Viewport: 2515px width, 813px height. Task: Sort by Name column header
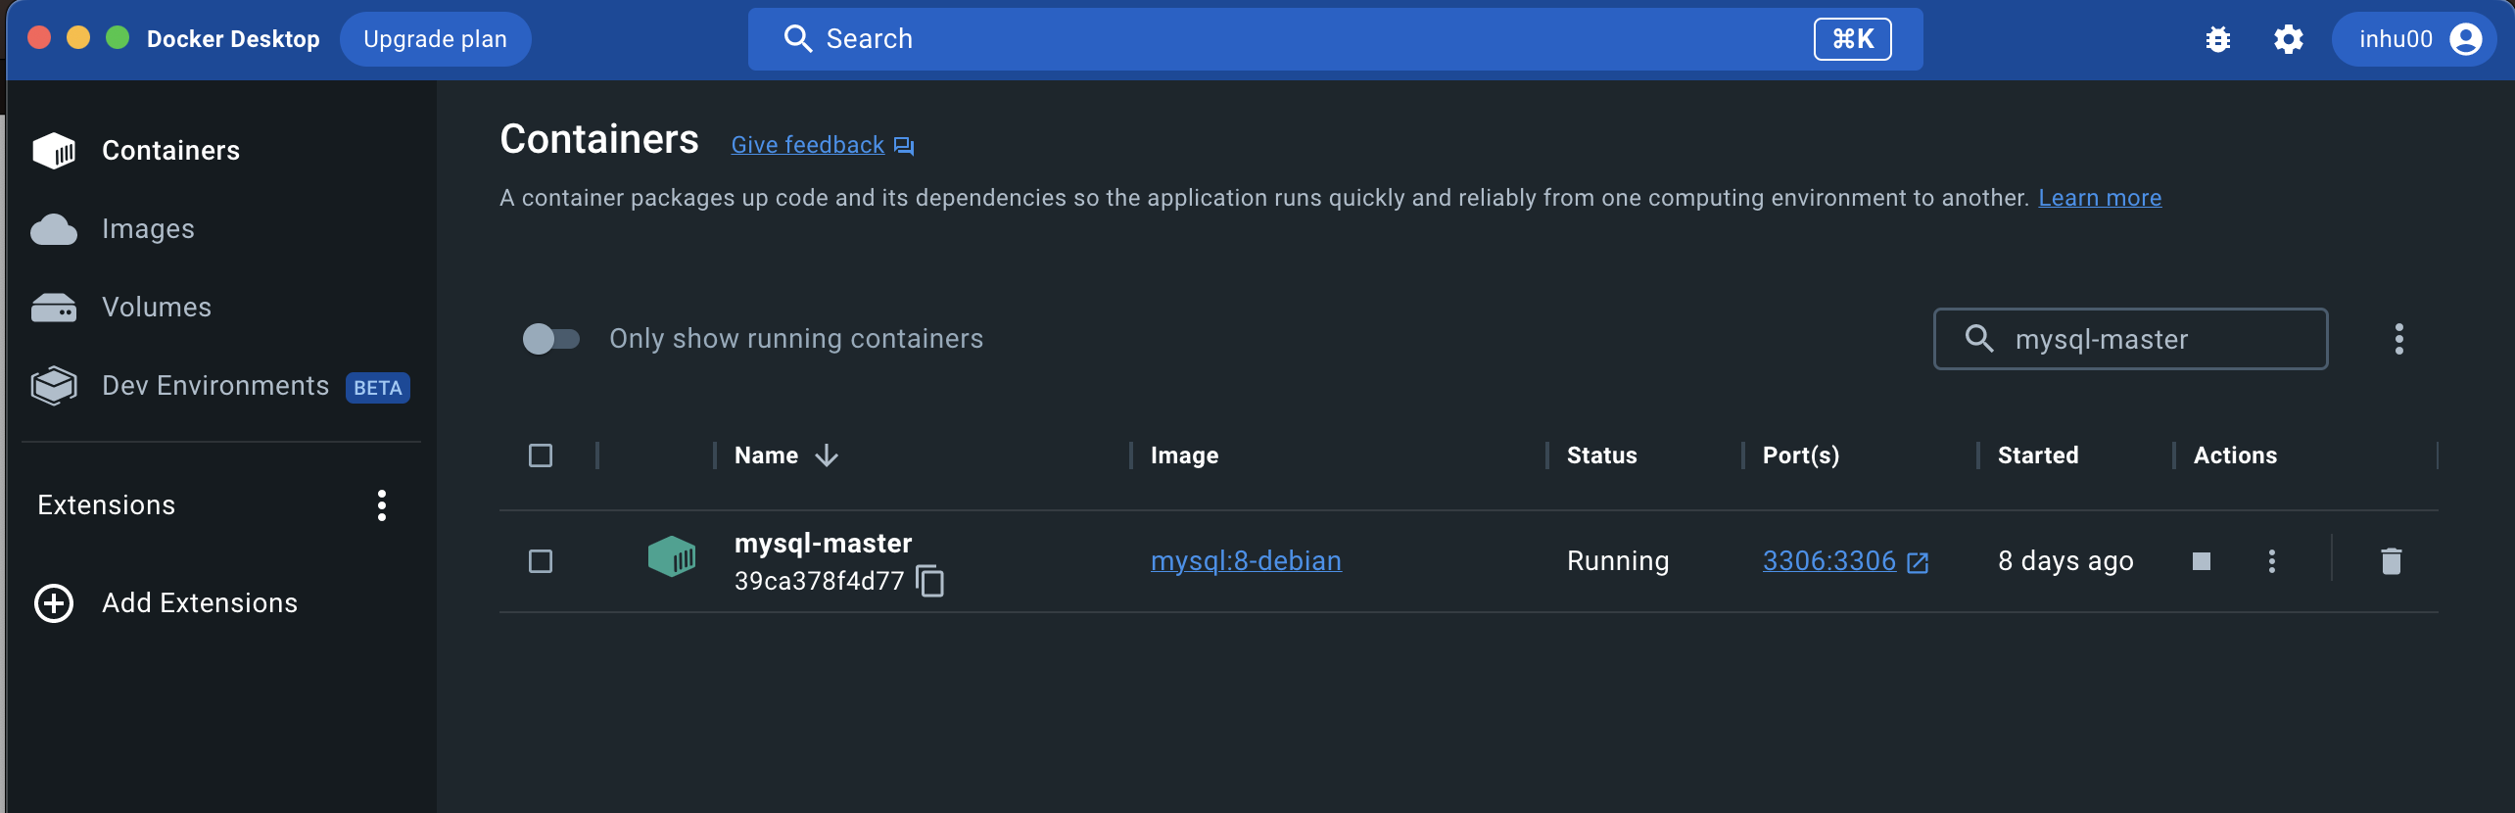pos(766,455)
